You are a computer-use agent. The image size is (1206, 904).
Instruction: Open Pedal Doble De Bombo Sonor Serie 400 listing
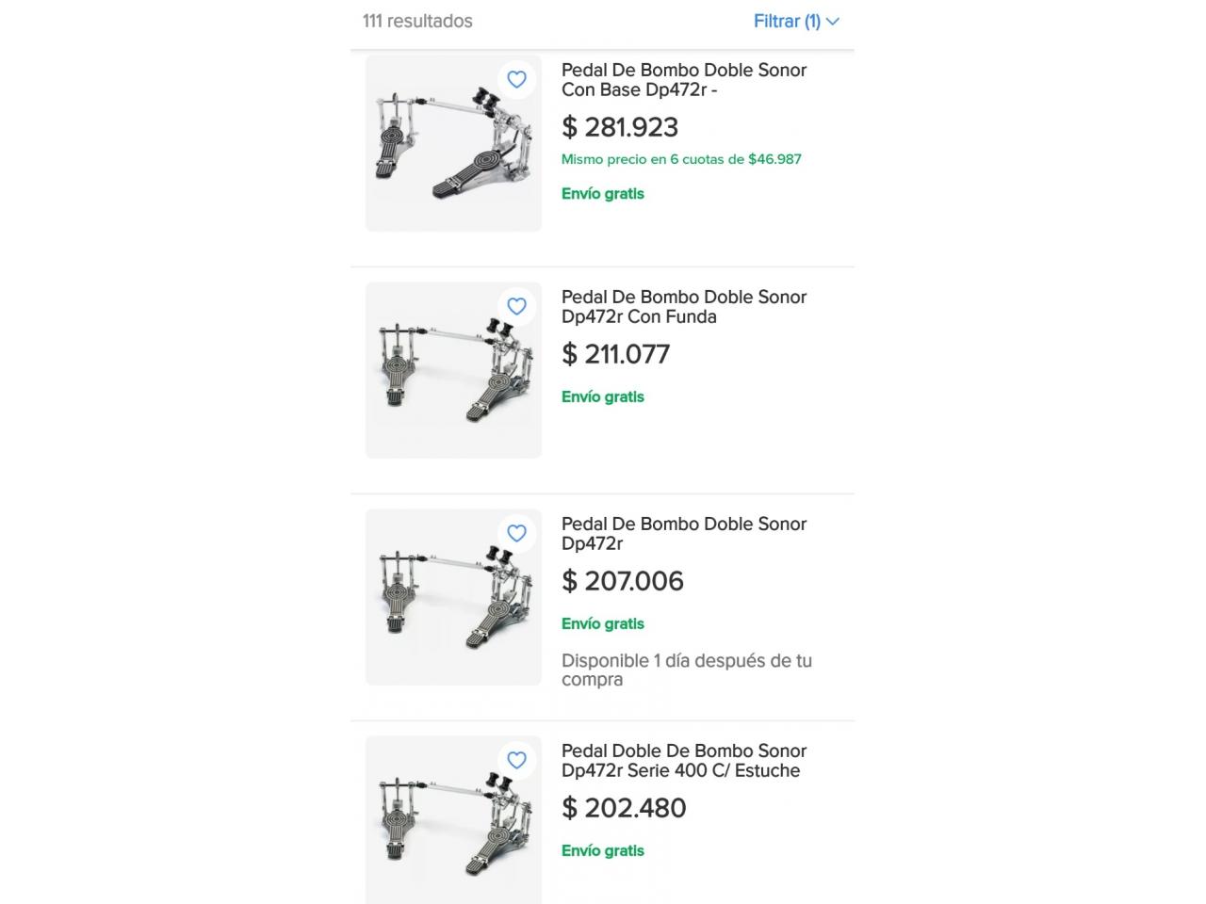point(684,760)
